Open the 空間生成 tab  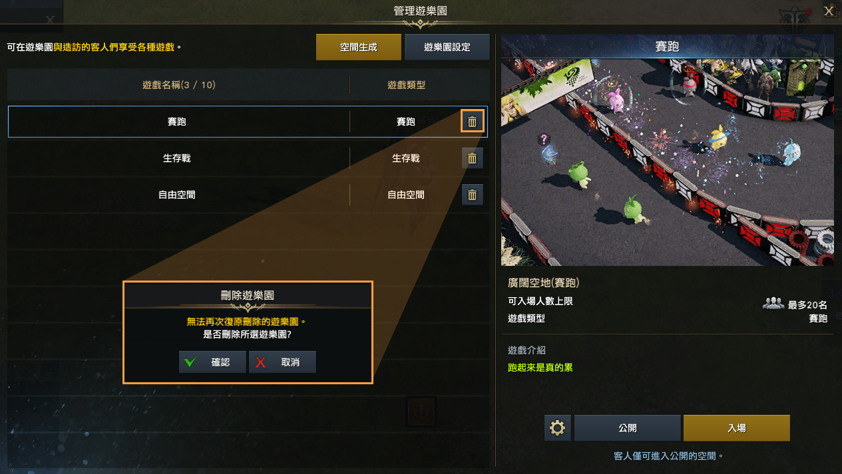pyautogui.click(x=359, y=47)
